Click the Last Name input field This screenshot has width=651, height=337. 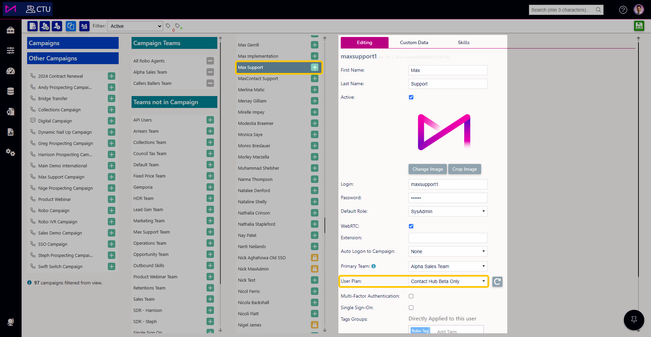(448, 84)
